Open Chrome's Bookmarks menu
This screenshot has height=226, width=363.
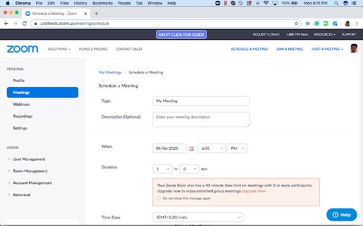(x=103, y=3)
